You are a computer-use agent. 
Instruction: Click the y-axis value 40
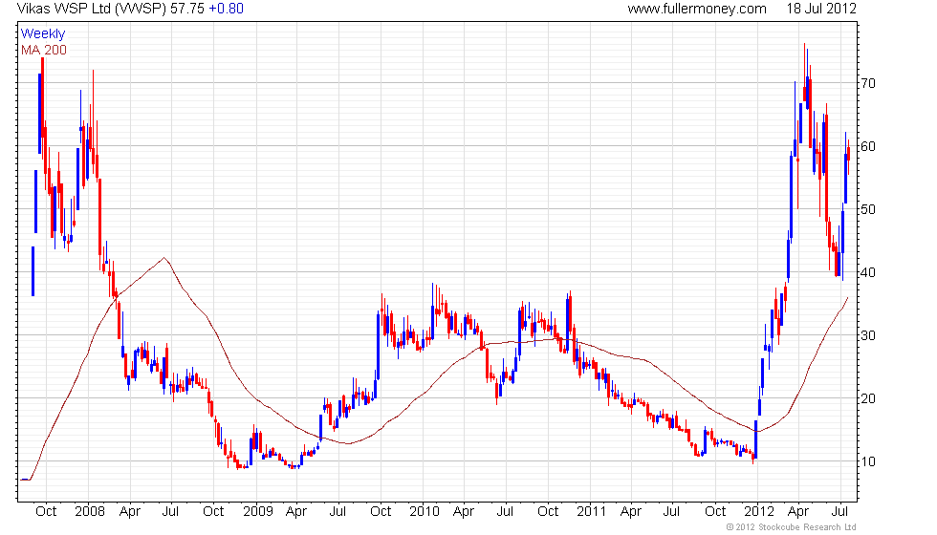[x=868, y=272]
